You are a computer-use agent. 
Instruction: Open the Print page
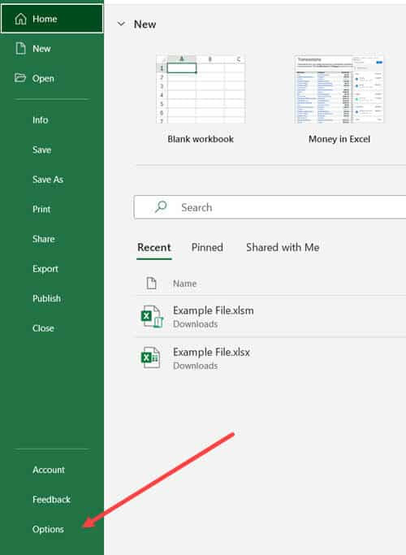point(41,209)
